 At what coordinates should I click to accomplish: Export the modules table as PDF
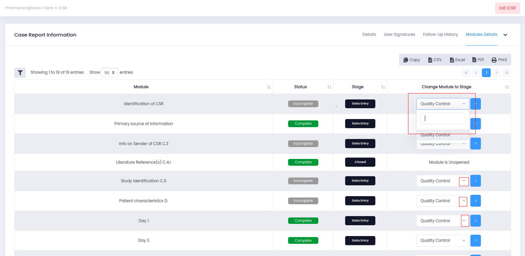tap(478, 60)
